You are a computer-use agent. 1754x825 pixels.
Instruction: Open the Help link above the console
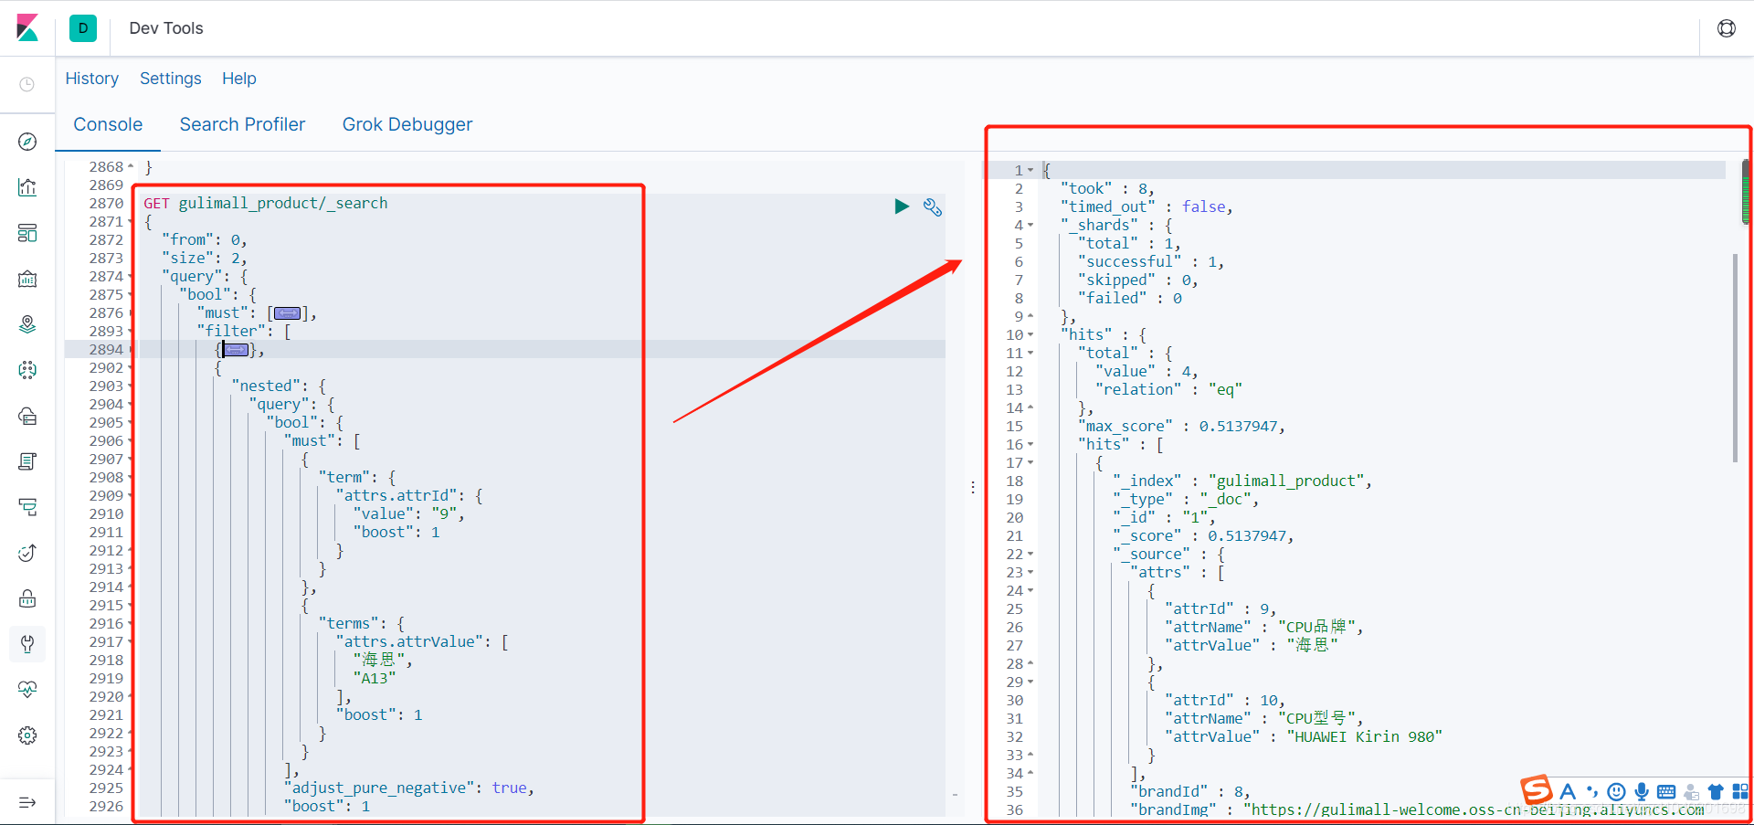[x=239, y=79]
